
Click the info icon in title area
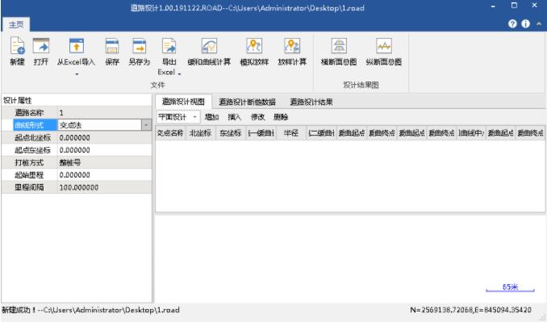[525, 23]
